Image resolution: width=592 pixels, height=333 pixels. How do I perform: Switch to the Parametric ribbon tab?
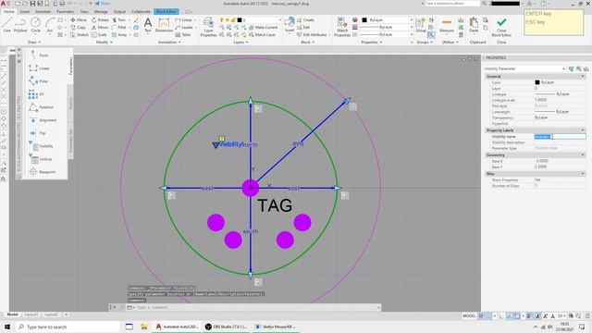65,12
